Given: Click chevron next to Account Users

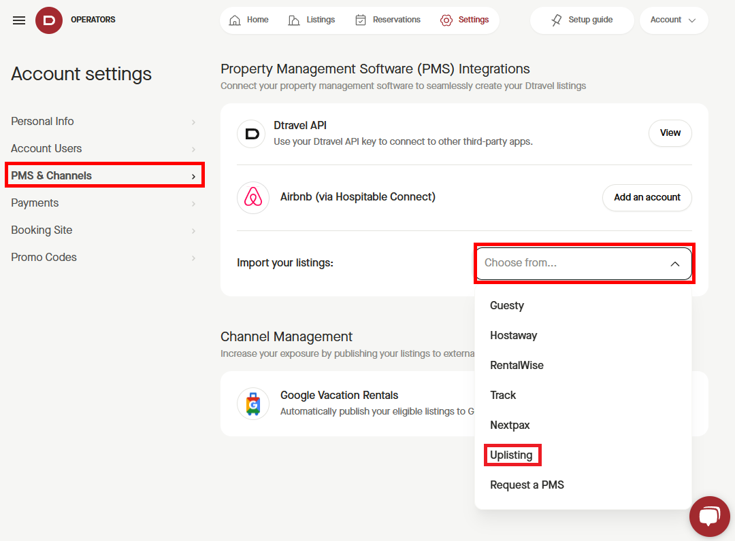Looking at the screenshot, I should 193,150.
